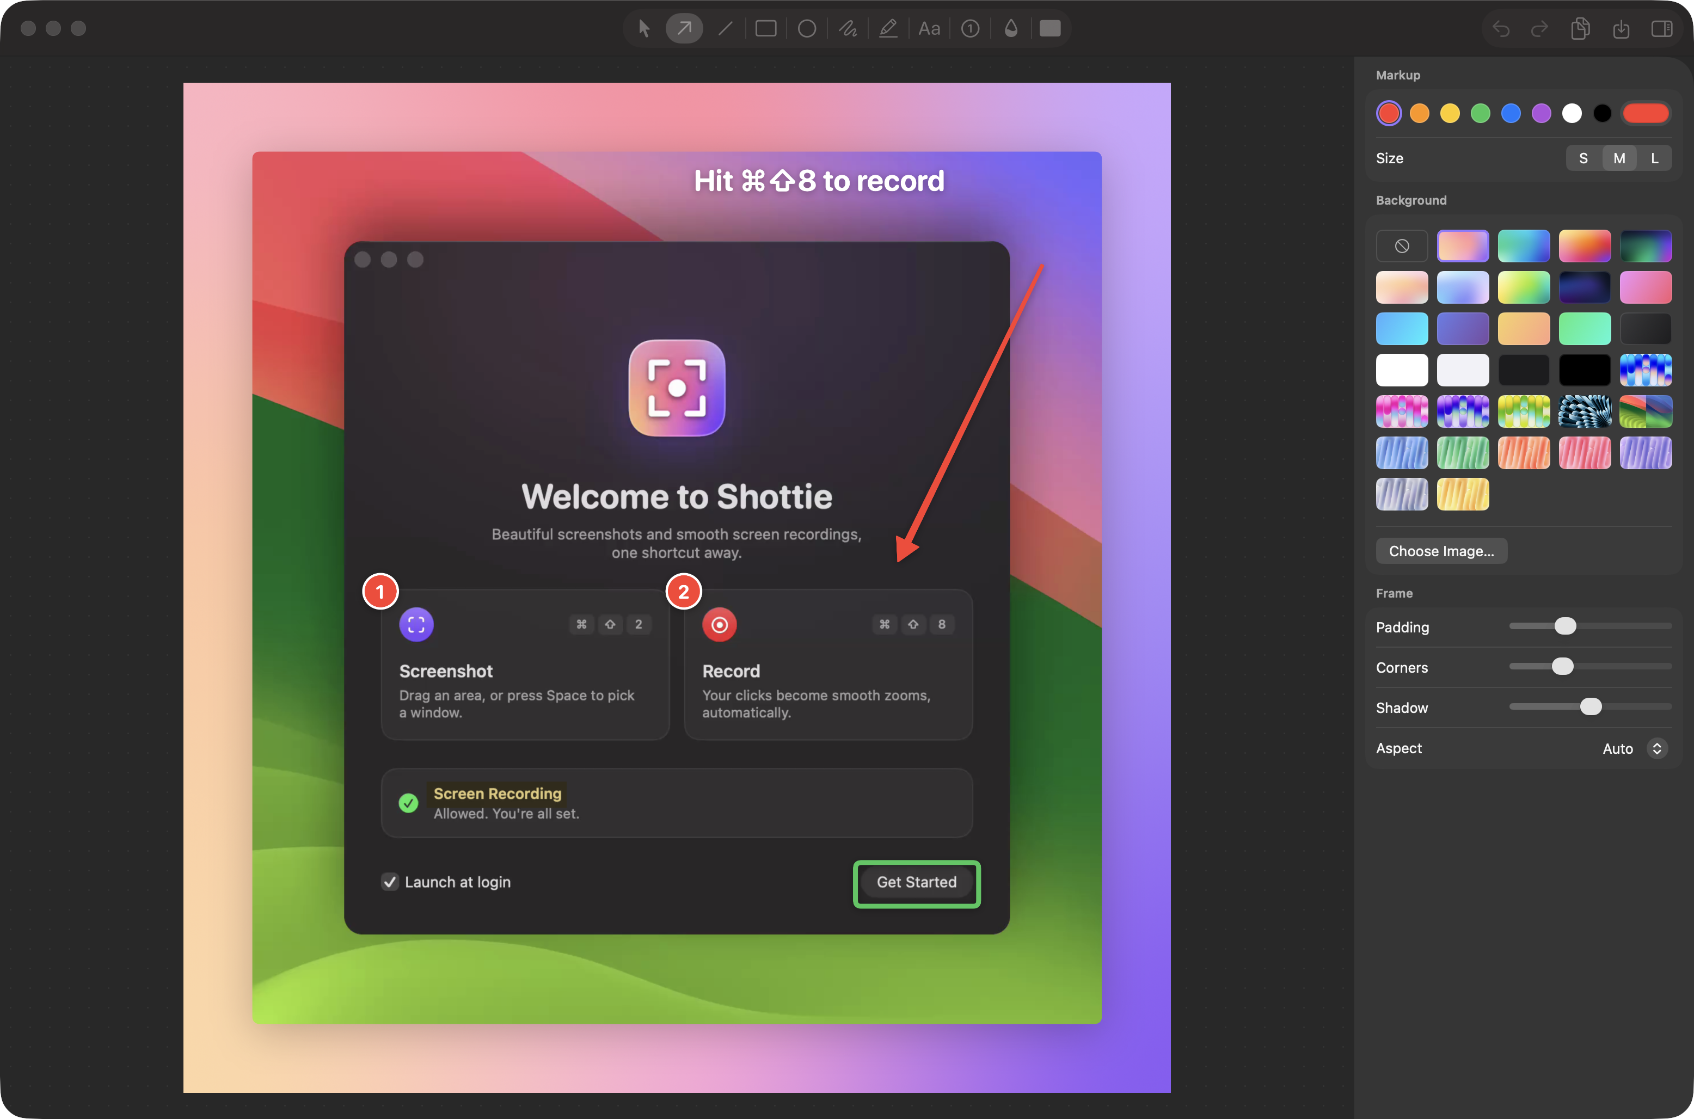Click "Hit ⌘⇧8 to record" text annotation
This screenshot has height=1119, width=1694.
pyautogui.click(x=819, y=181)
